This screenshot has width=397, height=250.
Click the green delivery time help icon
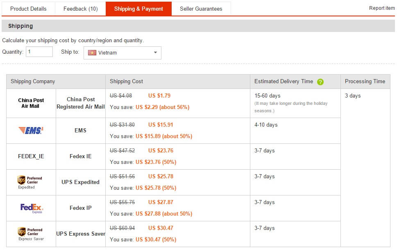click(x=320, y=82)
